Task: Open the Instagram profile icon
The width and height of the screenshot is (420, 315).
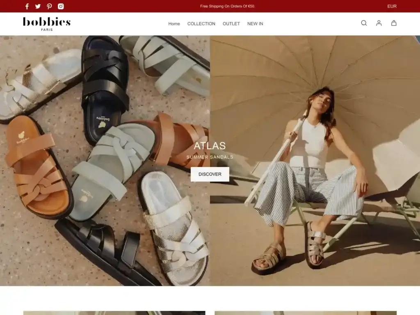Action: coord(61,6)
